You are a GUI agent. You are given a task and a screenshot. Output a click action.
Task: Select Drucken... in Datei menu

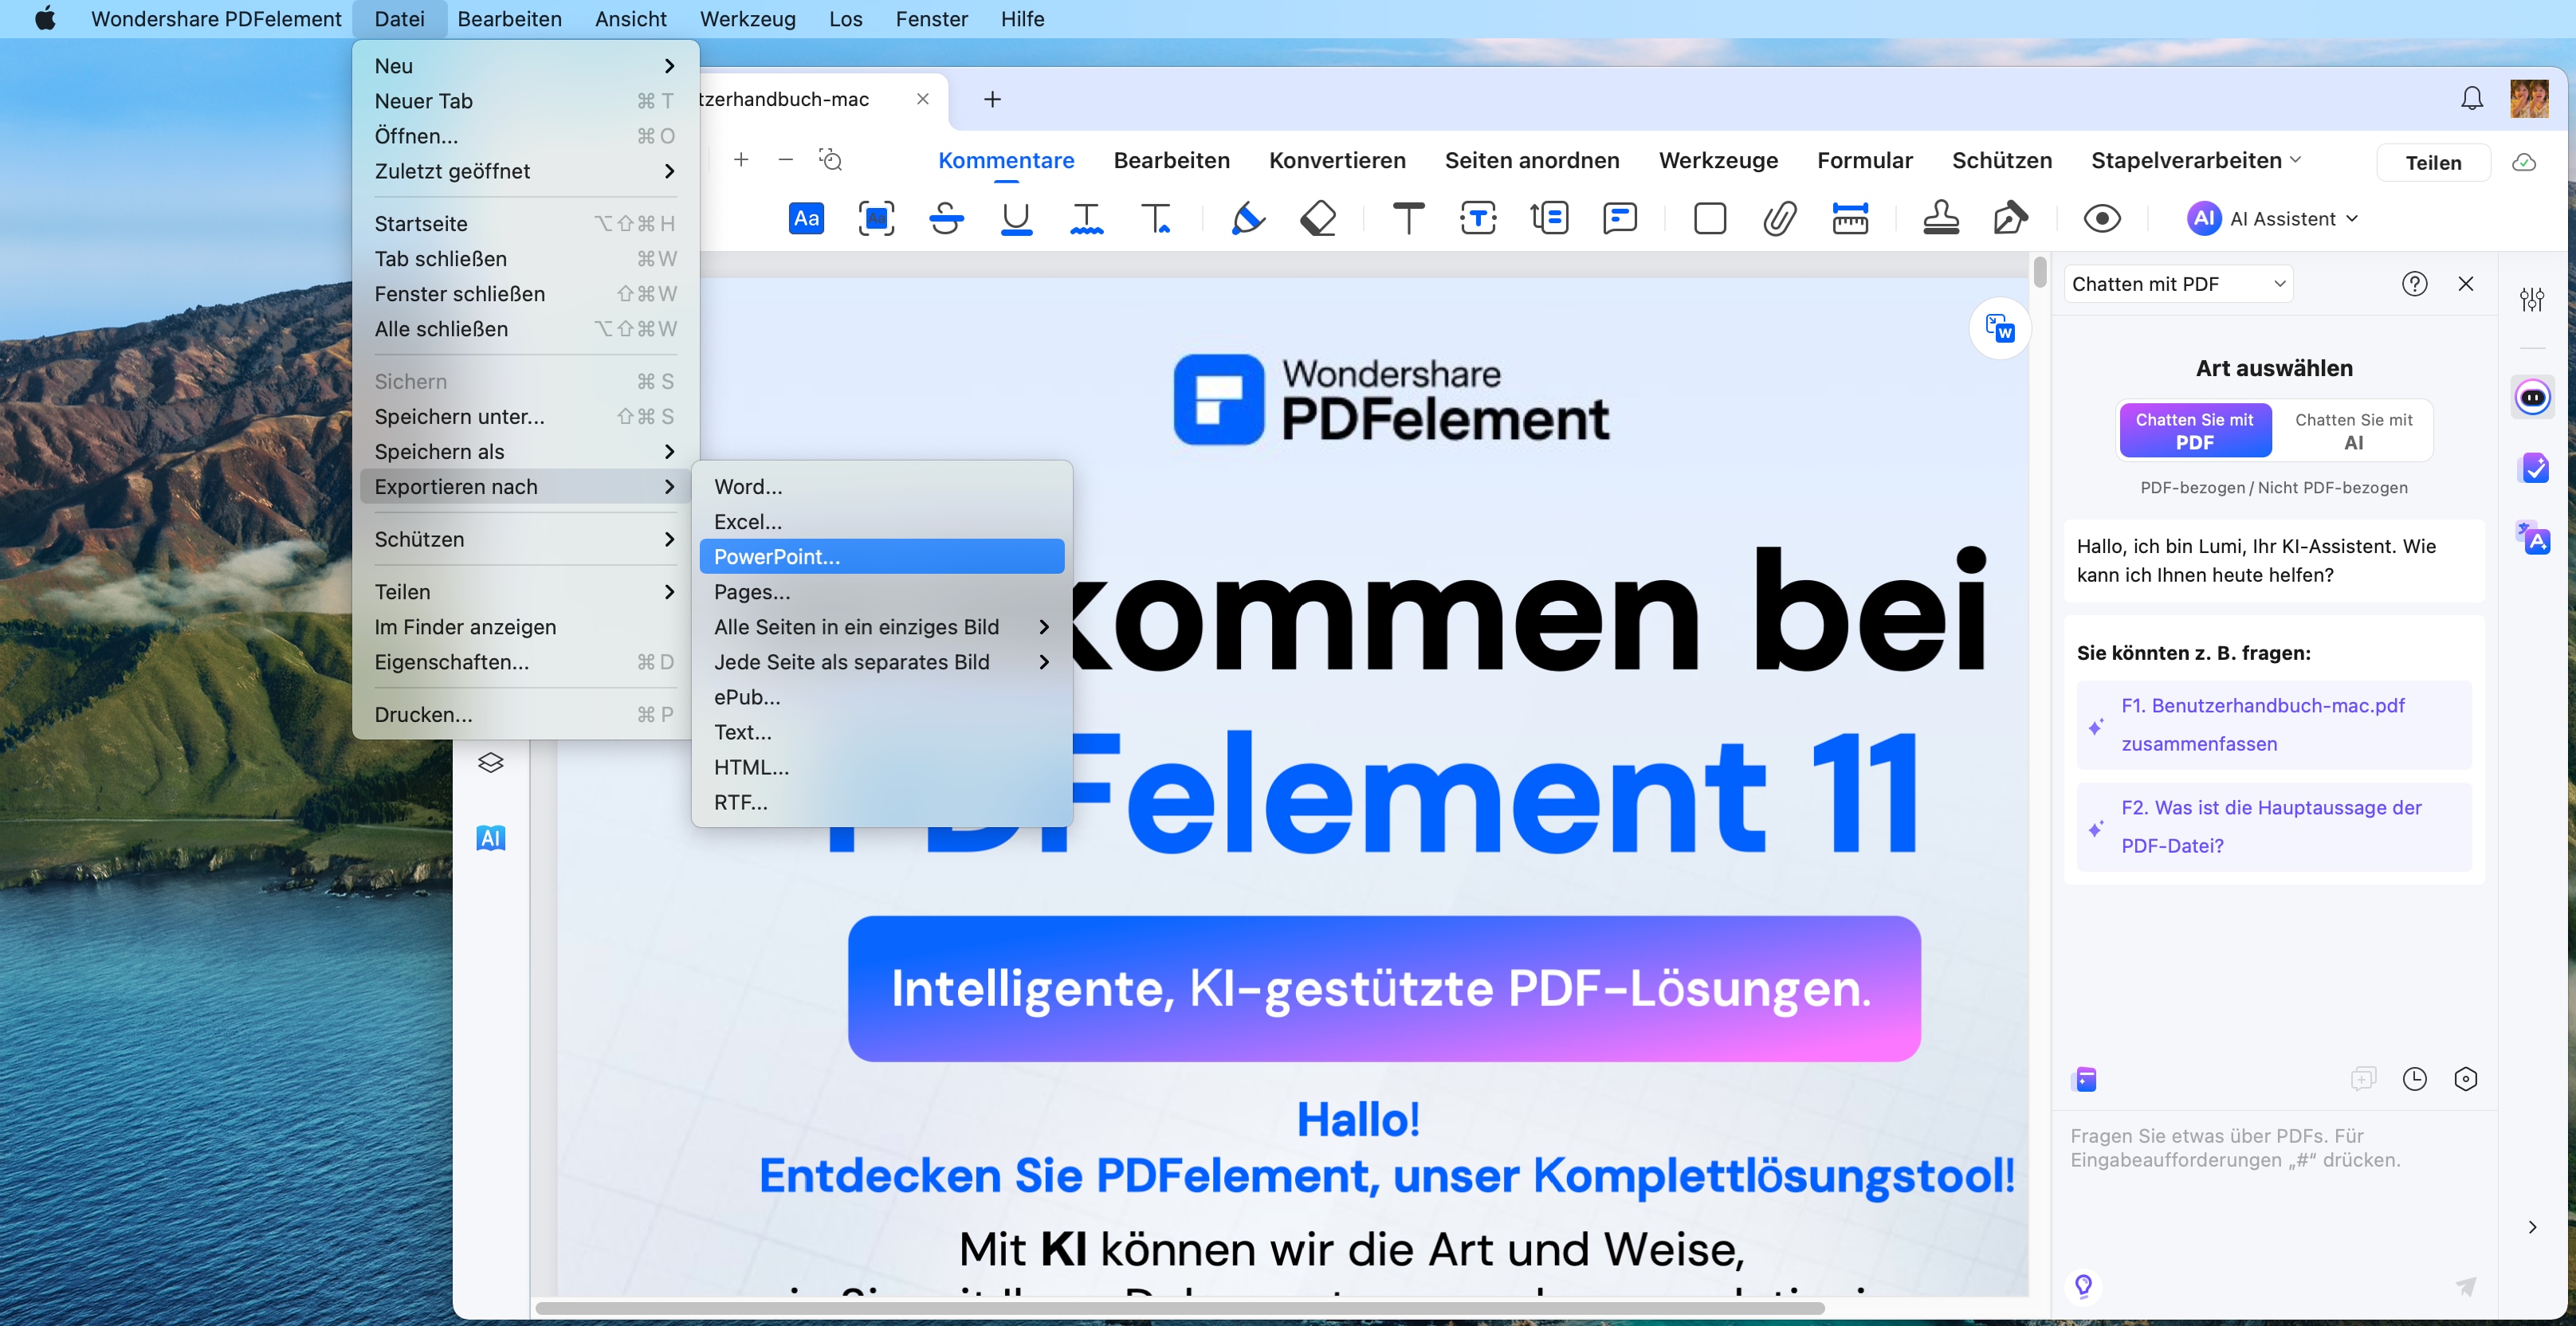pyautogui.click(x=525, y=714)
